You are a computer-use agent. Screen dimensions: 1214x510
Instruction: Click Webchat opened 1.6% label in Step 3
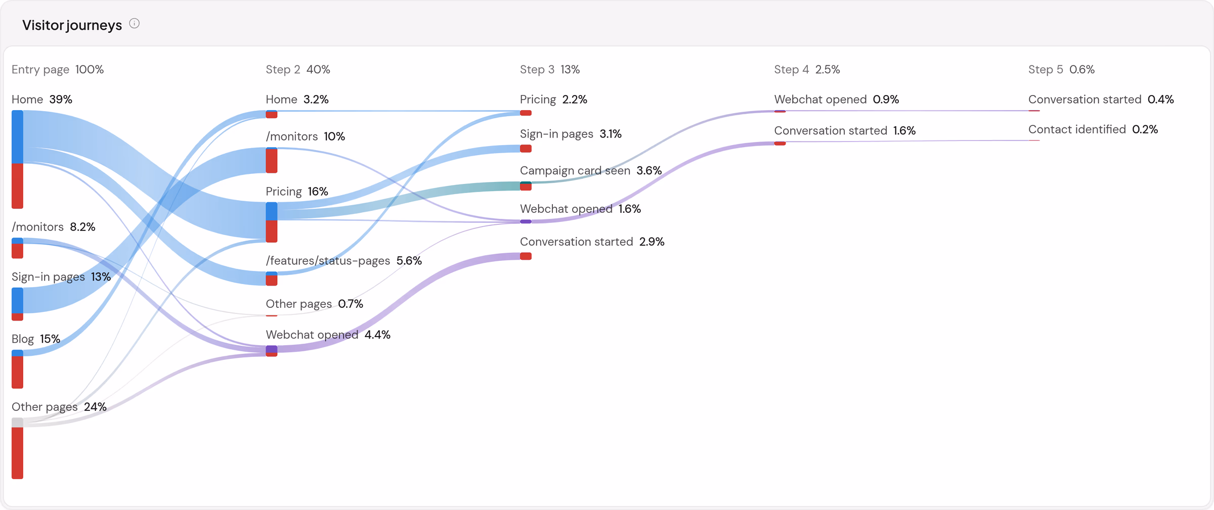point(581,209)
